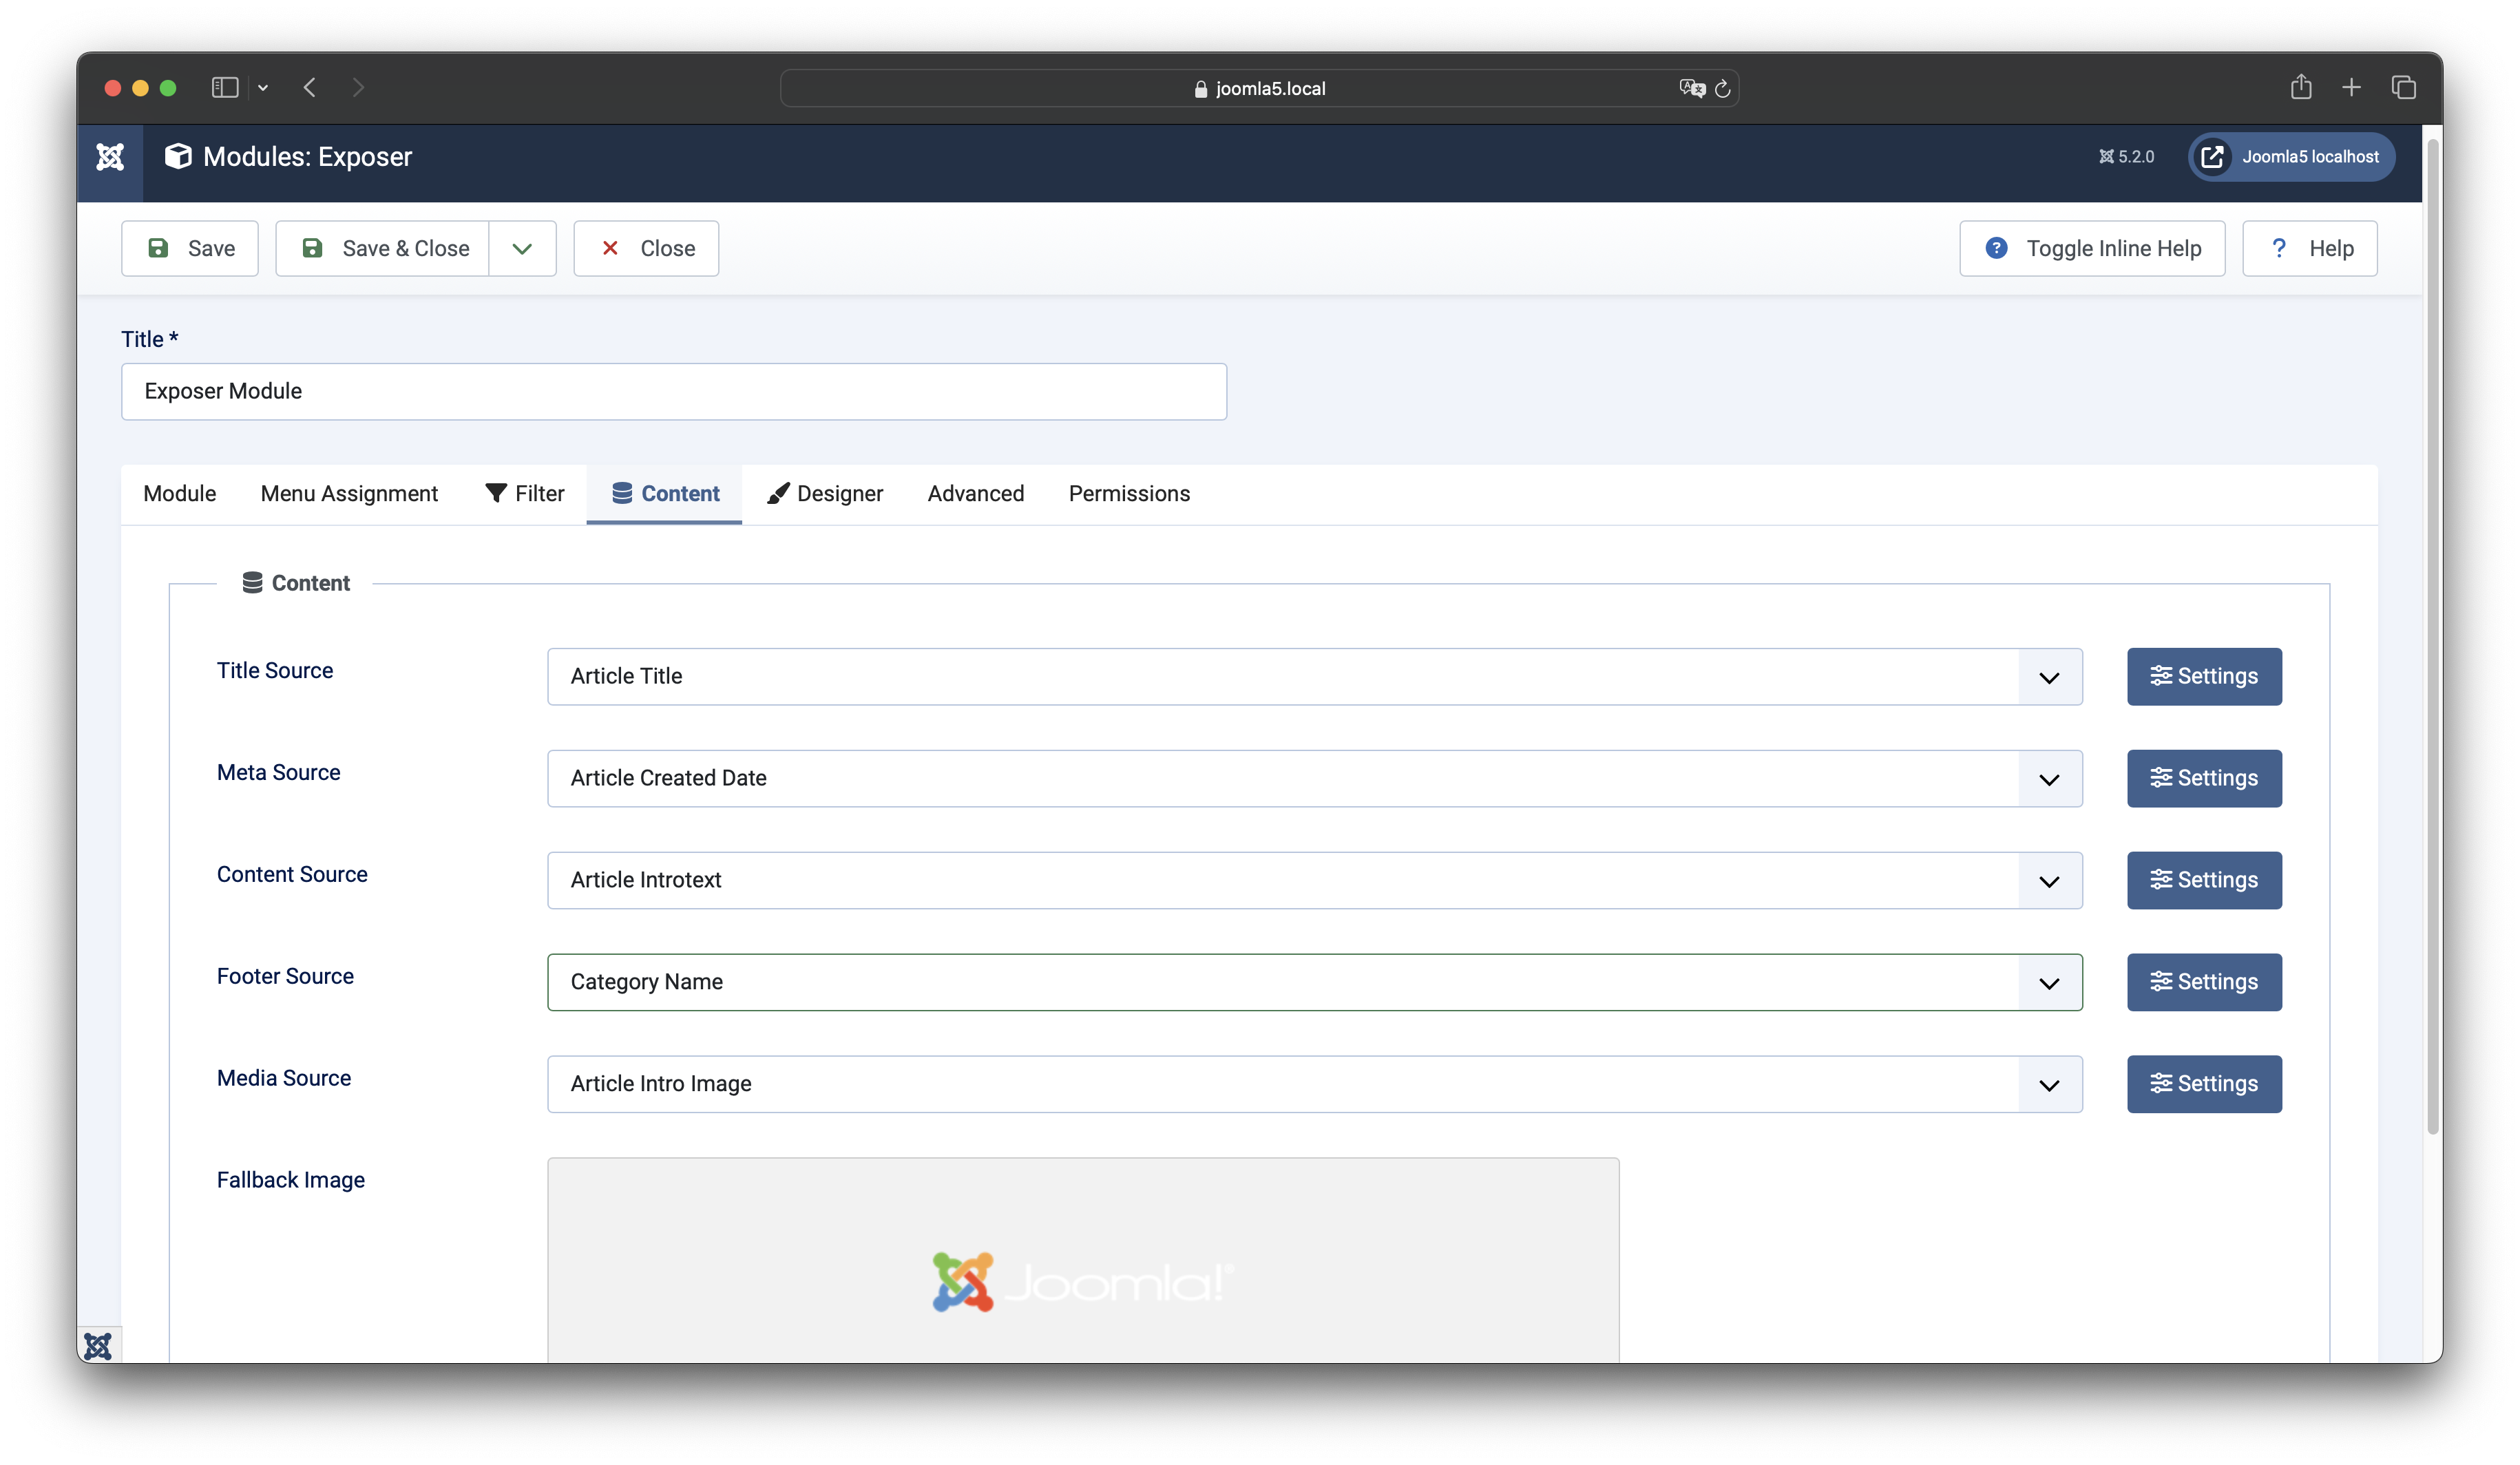Click the Joomla icon at bottom-left corner
2520x1465 pixels.
click(x=98, y=1346)
